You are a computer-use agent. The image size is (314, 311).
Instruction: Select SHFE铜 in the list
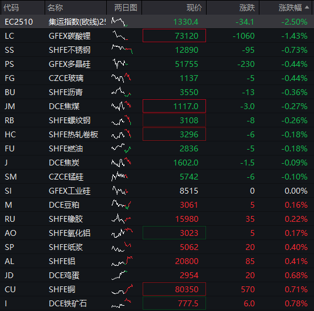[x=62, y=289]
